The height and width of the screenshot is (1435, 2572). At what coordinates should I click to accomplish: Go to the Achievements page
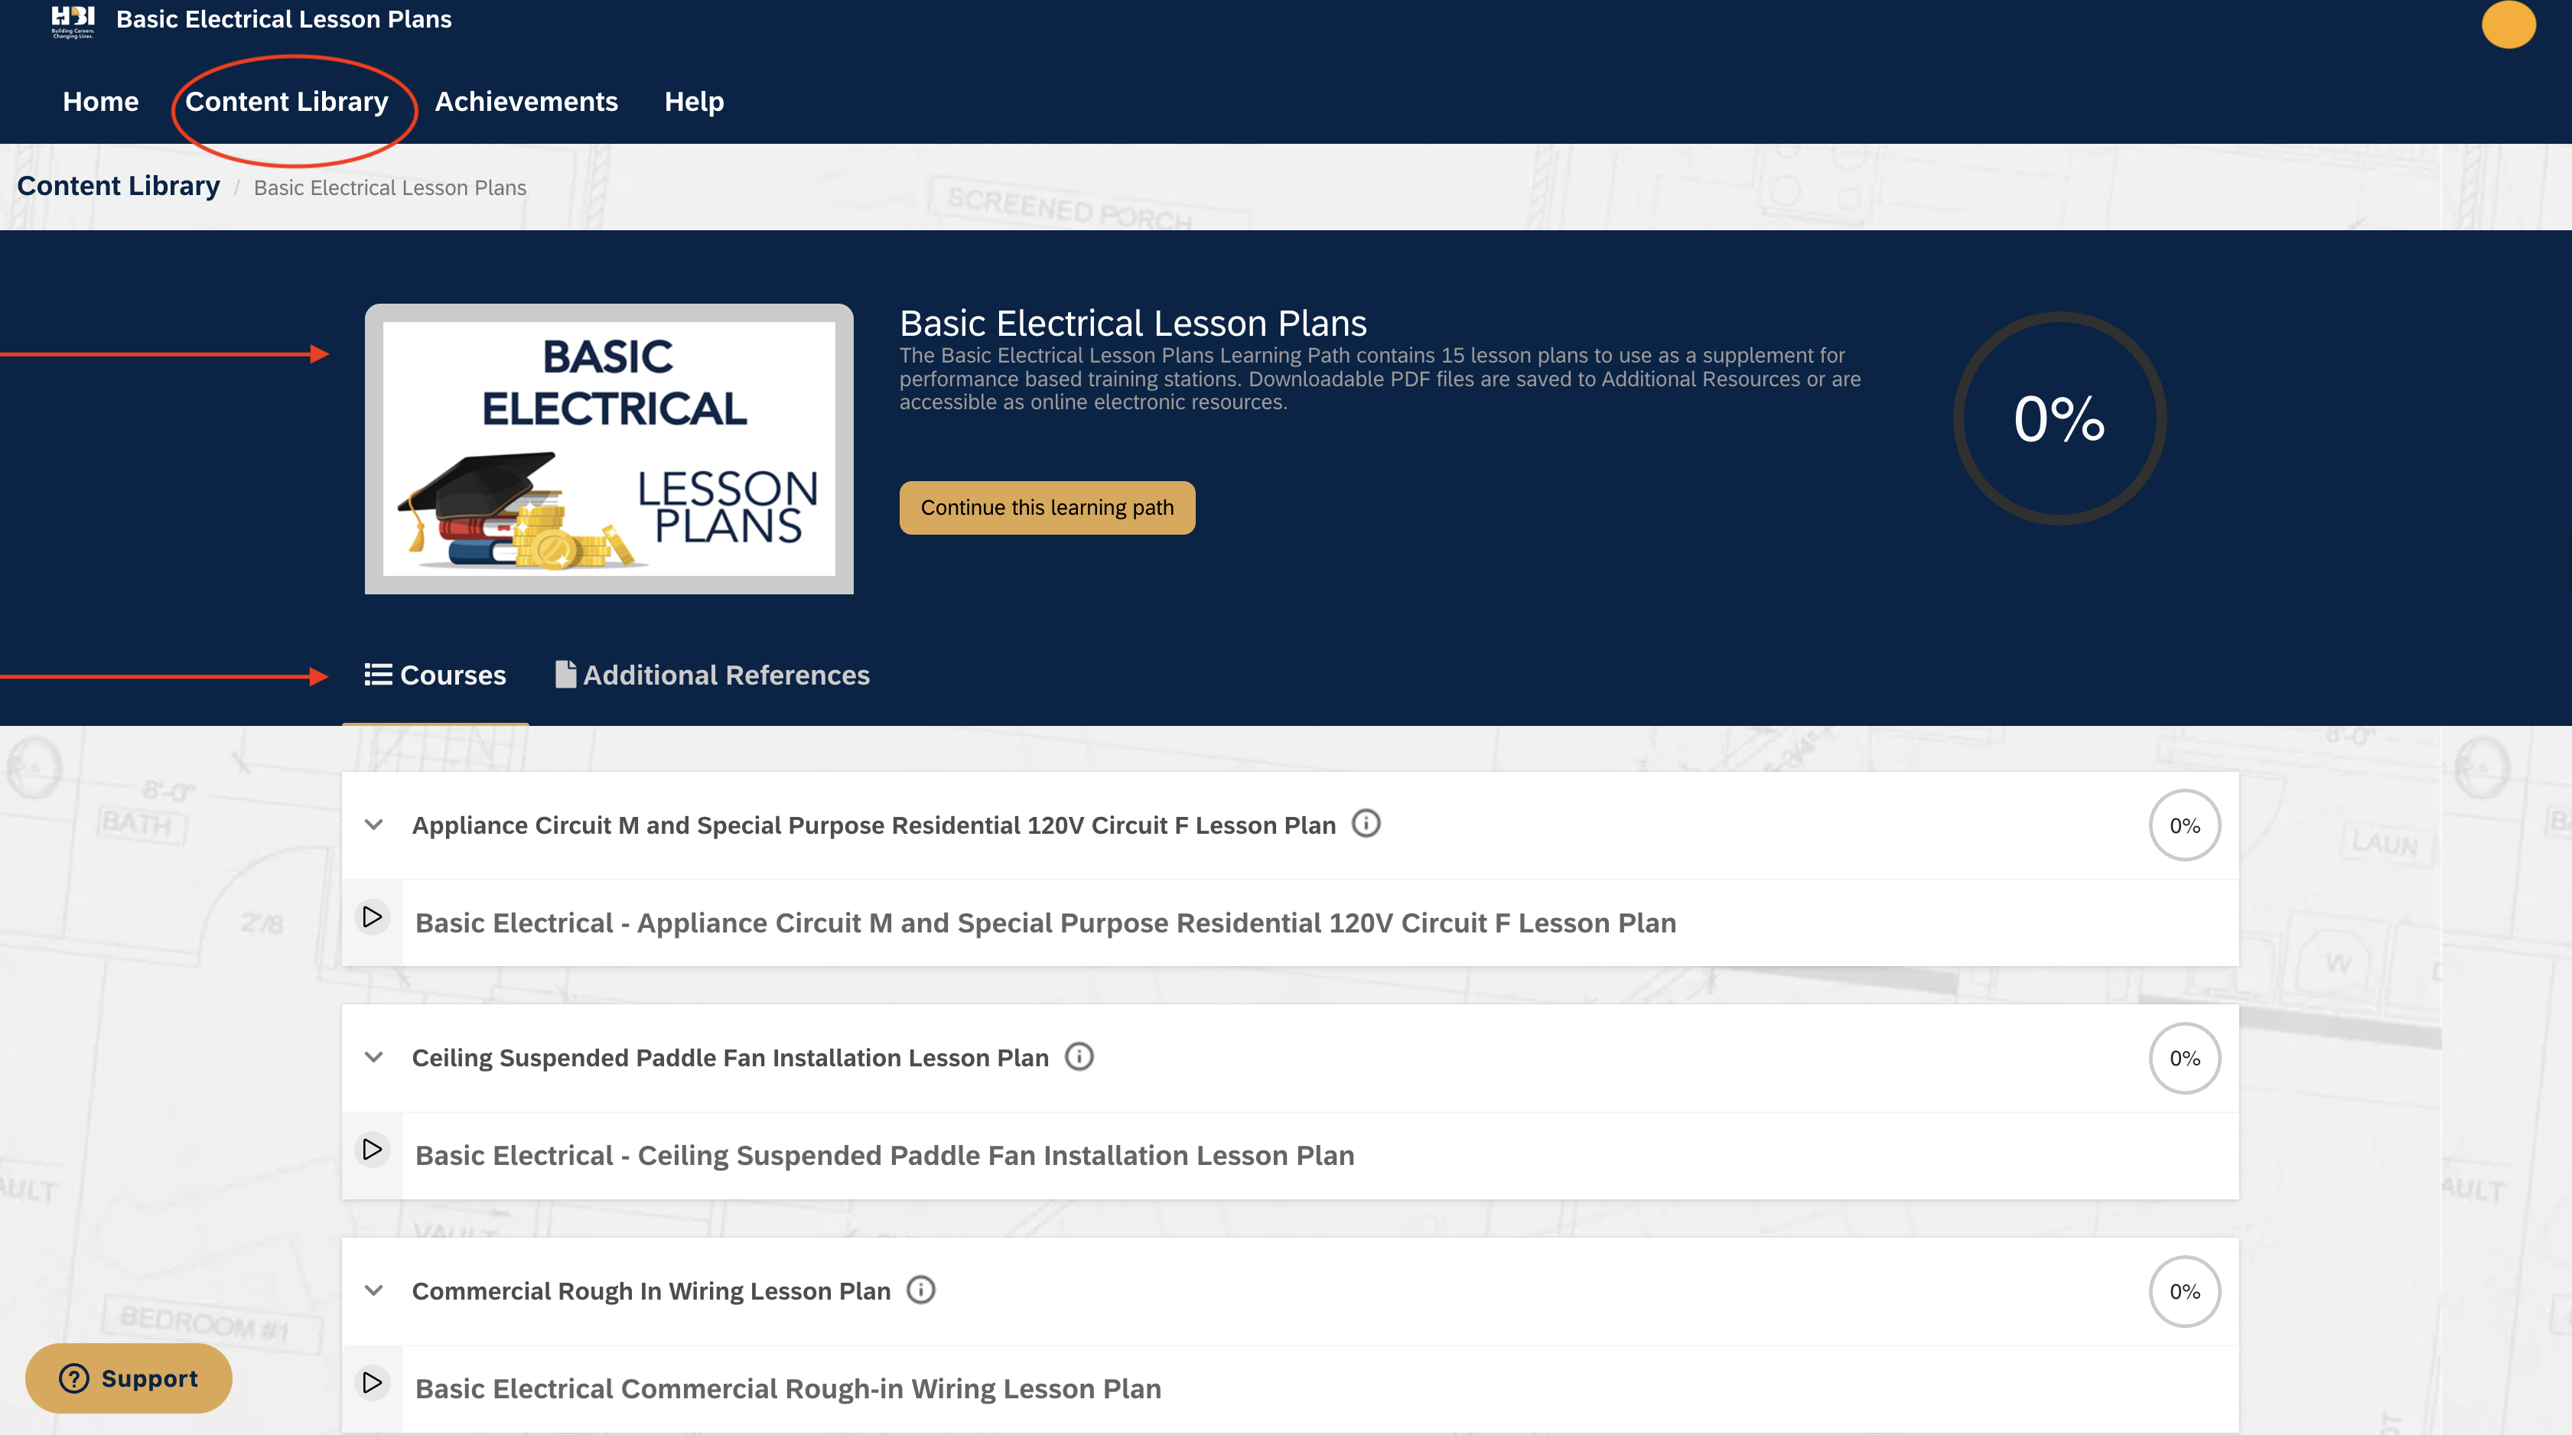pos(526,102)
